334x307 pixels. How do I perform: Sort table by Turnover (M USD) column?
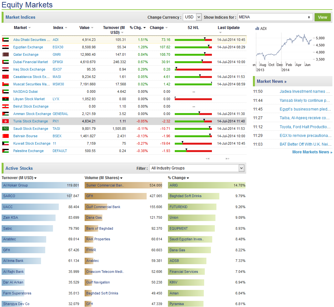point(113,30)
